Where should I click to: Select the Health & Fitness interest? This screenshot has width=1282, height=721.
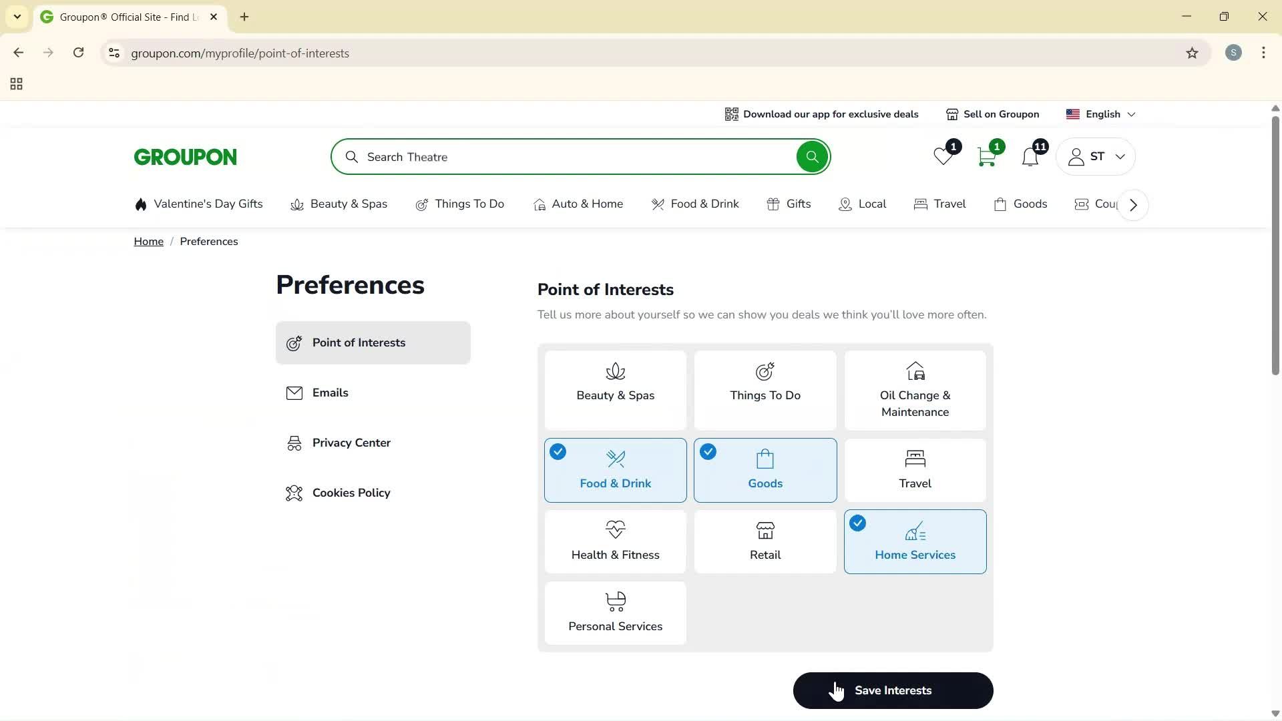coord(615,541)
